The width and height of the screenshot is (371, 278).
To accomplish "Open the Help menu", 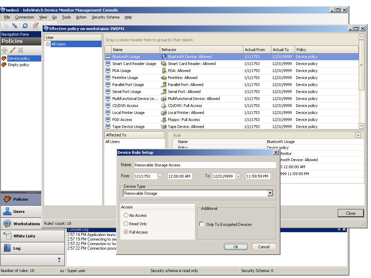I will 128,17.
